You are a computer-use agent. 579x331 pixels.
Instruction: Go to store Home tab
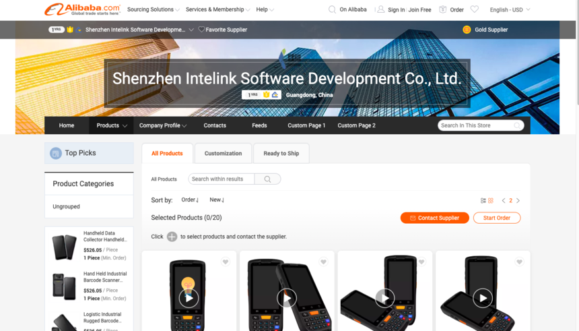coord(67,125)
